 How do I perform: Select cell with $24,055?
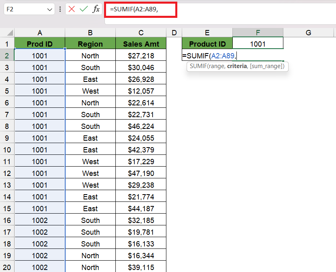tap(141, 138)
